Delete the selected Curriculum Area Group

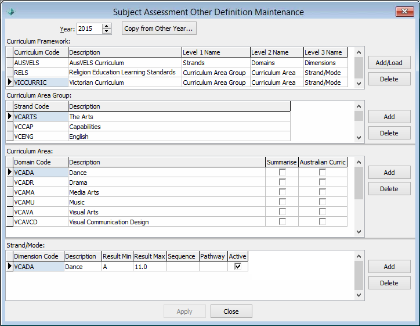(x=389, y=133)
